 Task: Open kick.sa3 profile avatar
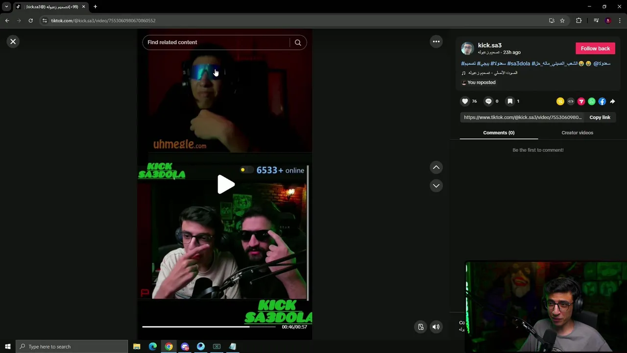(467, 49)
